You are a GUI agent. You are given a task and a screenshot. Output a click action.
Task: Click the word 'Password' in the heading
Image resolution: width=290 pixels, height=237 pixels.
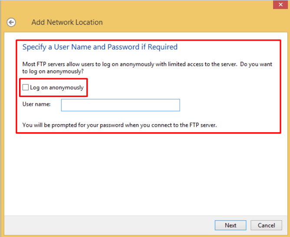point(123,47)
